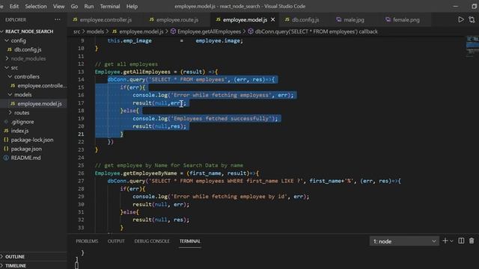Click 'src' in the breadcrumb path
The image size is (479, 269).
(x=76, y=31)
